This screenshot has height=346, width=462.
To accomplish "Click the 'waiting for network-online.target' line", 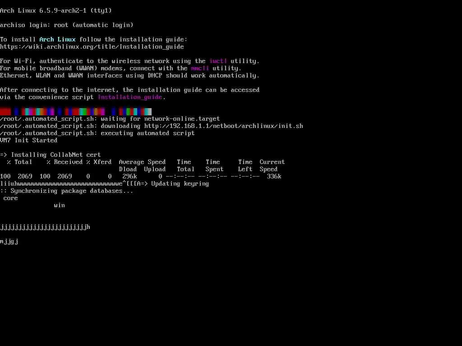I will (110, 118).
